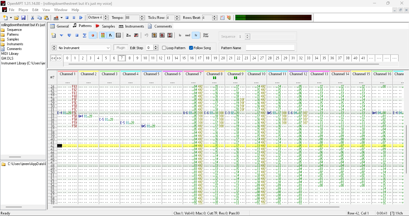This screenshot has height=216, width=409.
Task: Click the MIDI Record keyboard icon
Action: coord(56,18)
